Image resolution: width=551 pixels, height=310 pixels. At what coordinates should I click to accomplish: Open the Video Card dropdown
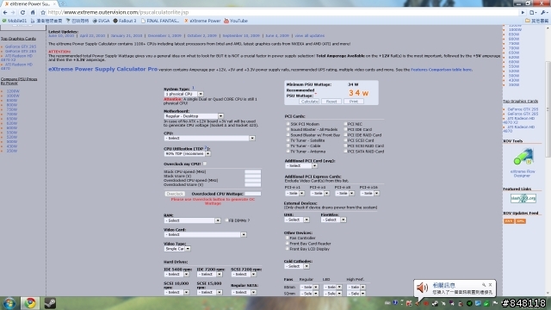click(205, 234)
